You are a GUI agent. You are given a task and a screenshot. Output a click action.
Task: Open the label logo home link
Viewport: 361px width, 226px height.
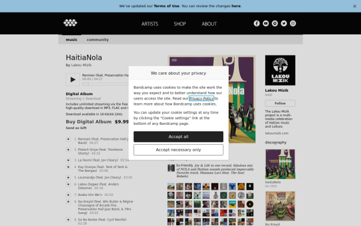(70, 23)
